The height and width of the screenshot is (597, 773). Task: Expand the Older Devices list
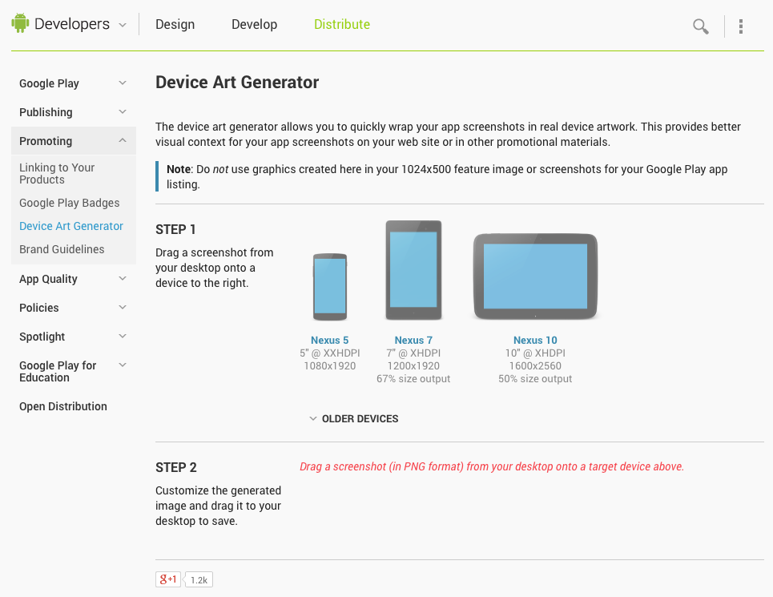click(354, 418)
